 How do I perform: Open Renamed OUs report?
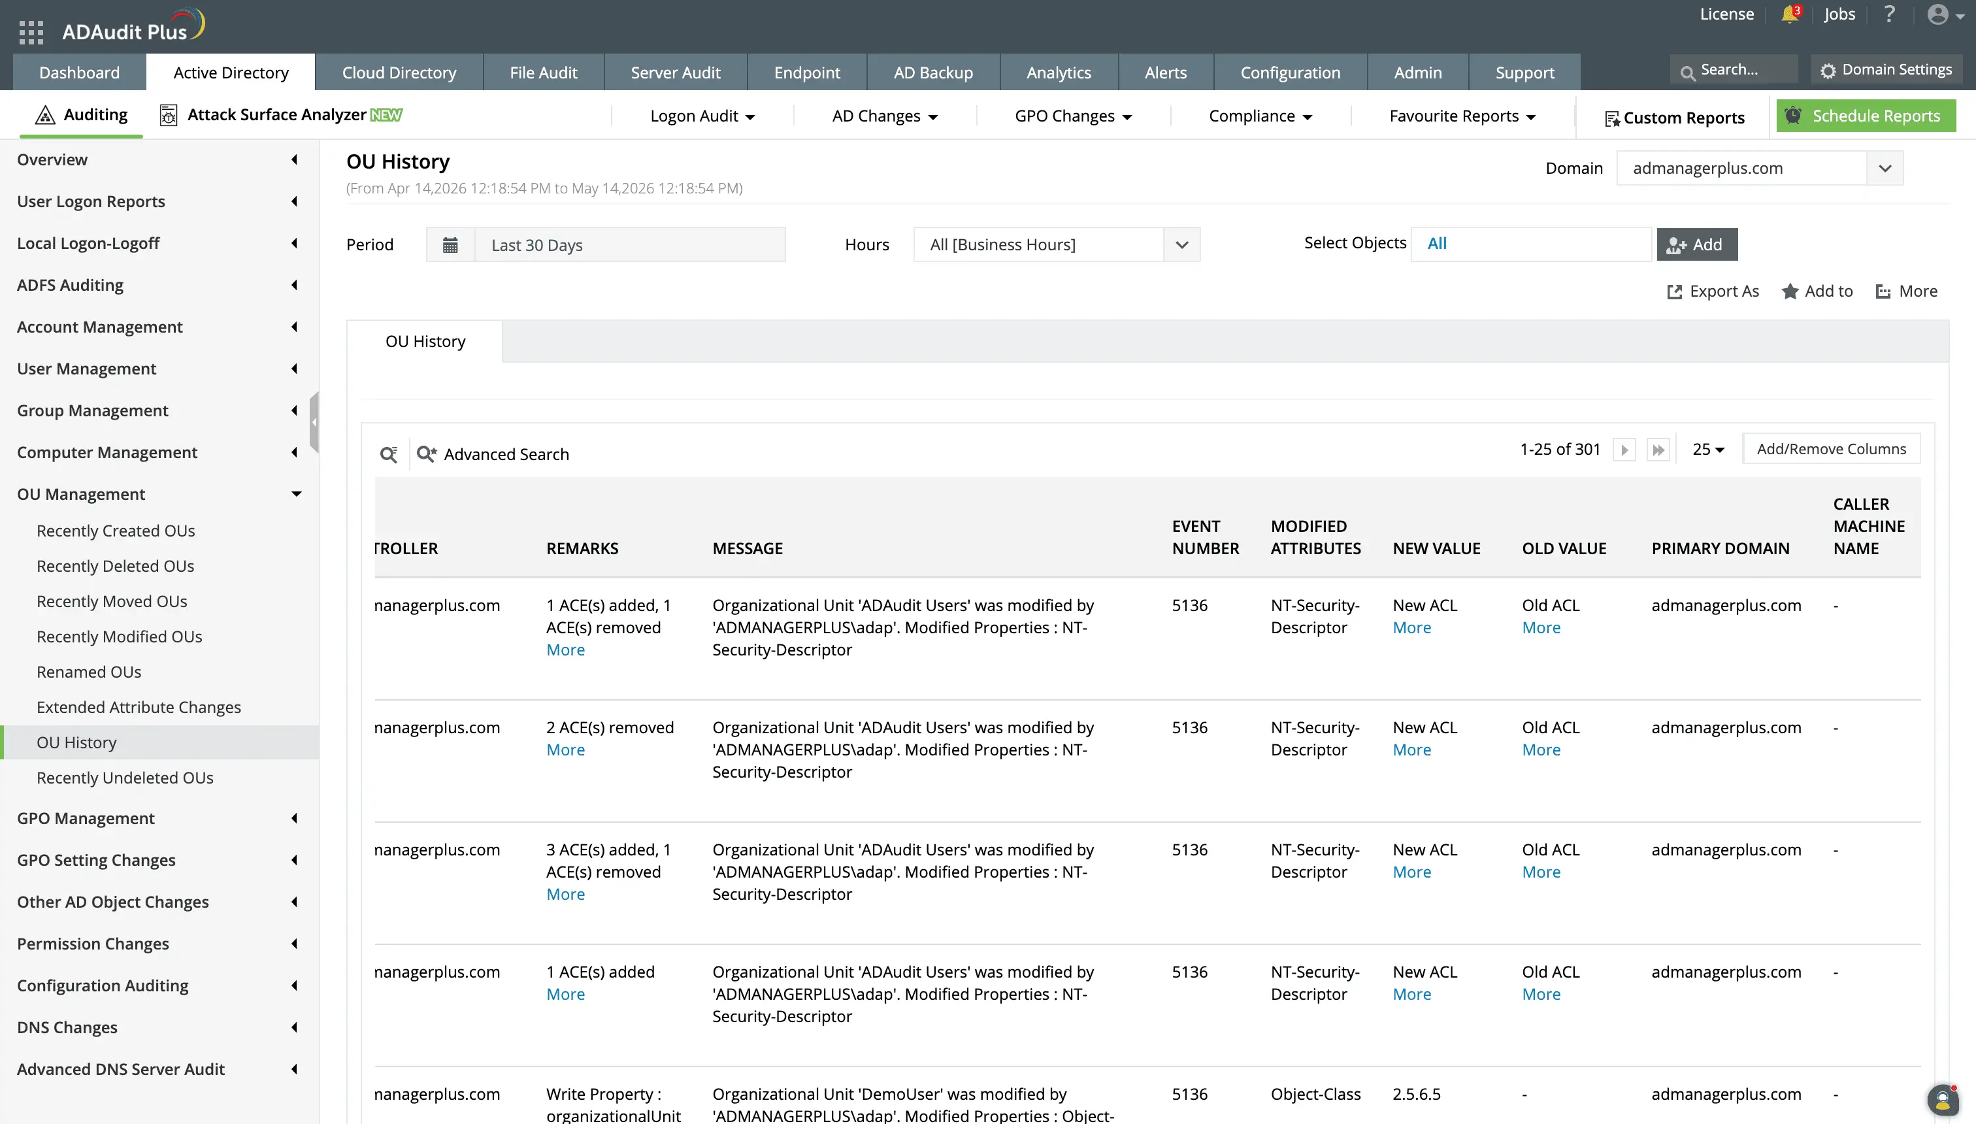click(x=89, y=672)
